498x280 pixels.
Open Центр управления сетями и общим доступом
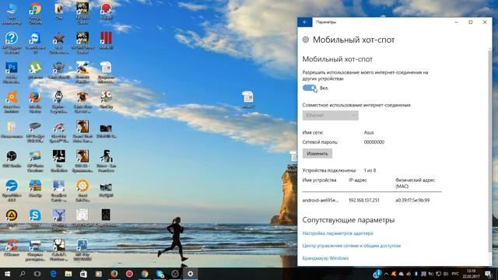point(351,246)
